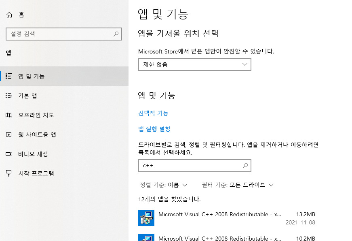The width and height of the screenshot is (352, 241).
Task: Select the 13.2MB Microsoft Visual C++ 2008 Redistributable entry
Action: point(227,218)
